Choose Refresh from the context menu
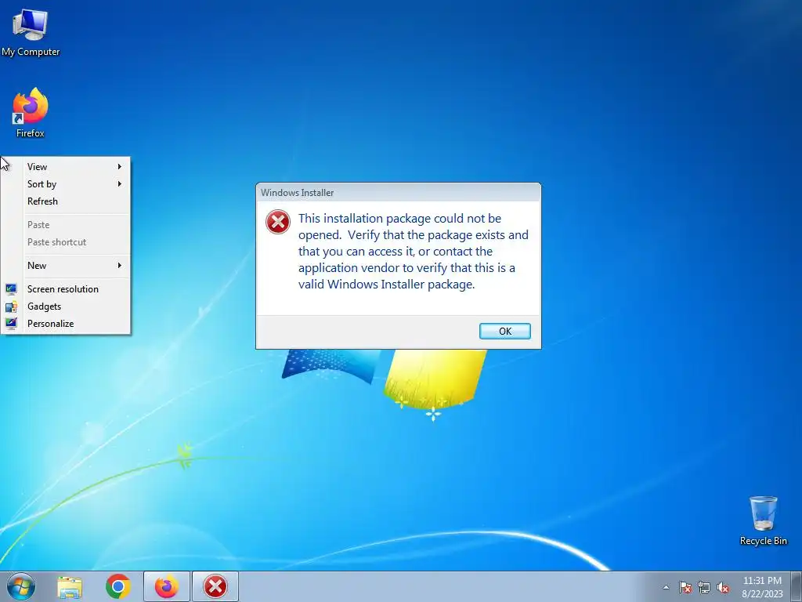This screenshot has height=602, width=802. click(x=66, y=201)
